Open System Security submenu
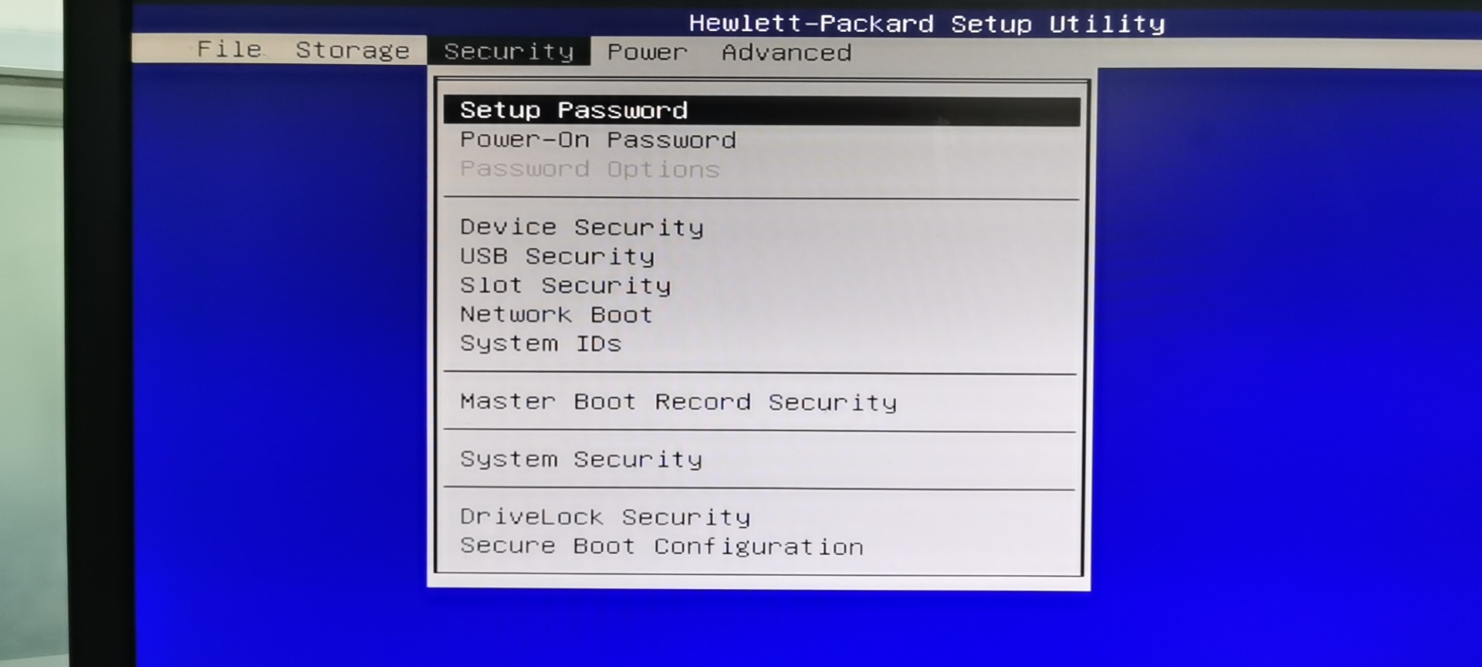This screenshot has width=1482, height=667. point(581,459)
